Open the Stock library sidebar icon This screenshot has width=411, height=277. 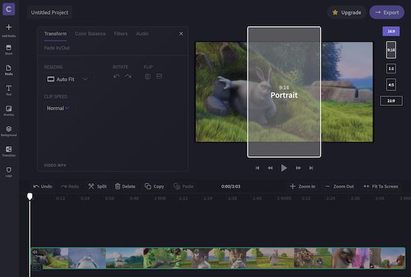click(x=9, y=50)
